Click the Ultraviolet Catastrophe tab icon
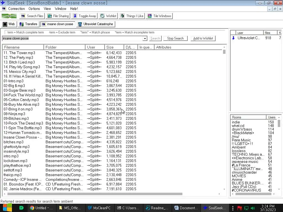This screenshot has height=212, width=283. [x=80, y=24]
